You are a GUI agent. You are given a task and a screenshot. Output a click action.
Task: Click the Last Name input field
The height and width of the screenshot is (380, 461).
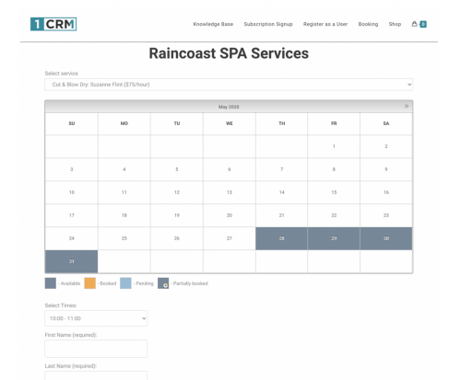click(x=96, y=375)
